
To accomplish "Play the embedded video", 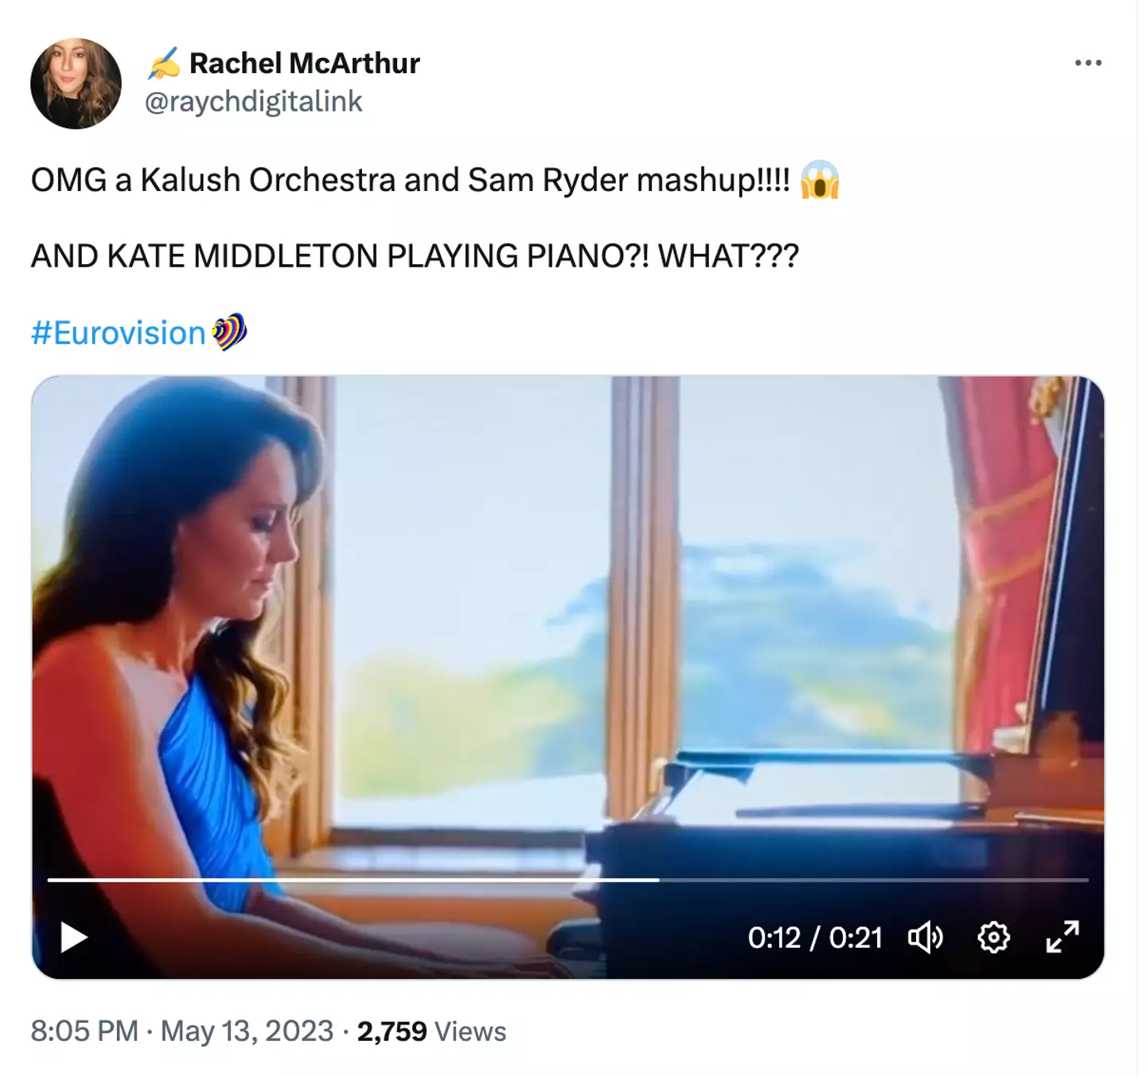I will (73, 938).
